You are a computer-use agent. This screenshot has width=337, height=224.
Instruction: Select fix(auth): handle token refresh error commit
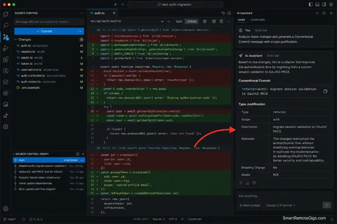click(49, 177)
